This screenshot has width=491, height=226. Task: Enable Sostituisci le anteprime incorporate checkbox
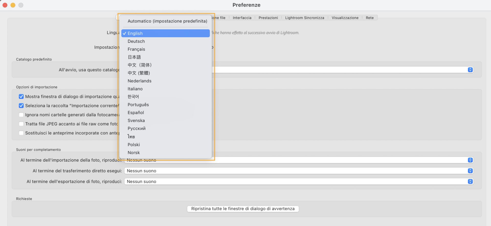[21, 133]
